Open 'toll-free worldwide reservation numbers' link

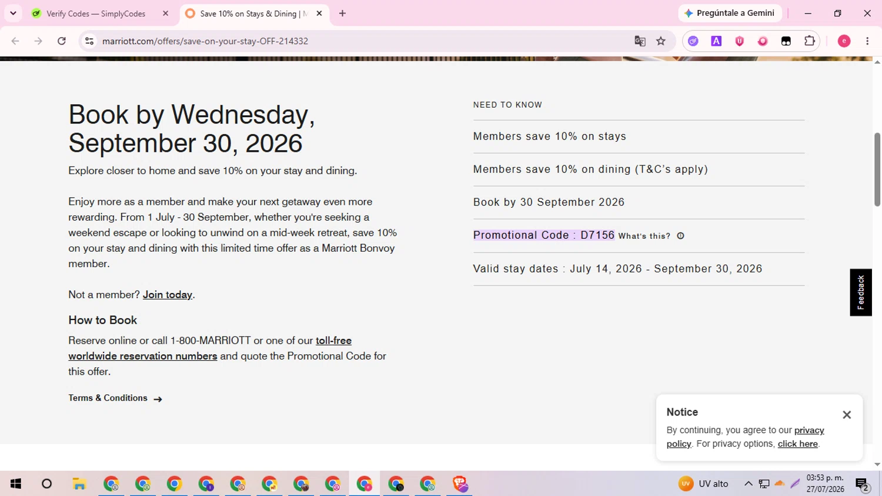coord(210,348)
